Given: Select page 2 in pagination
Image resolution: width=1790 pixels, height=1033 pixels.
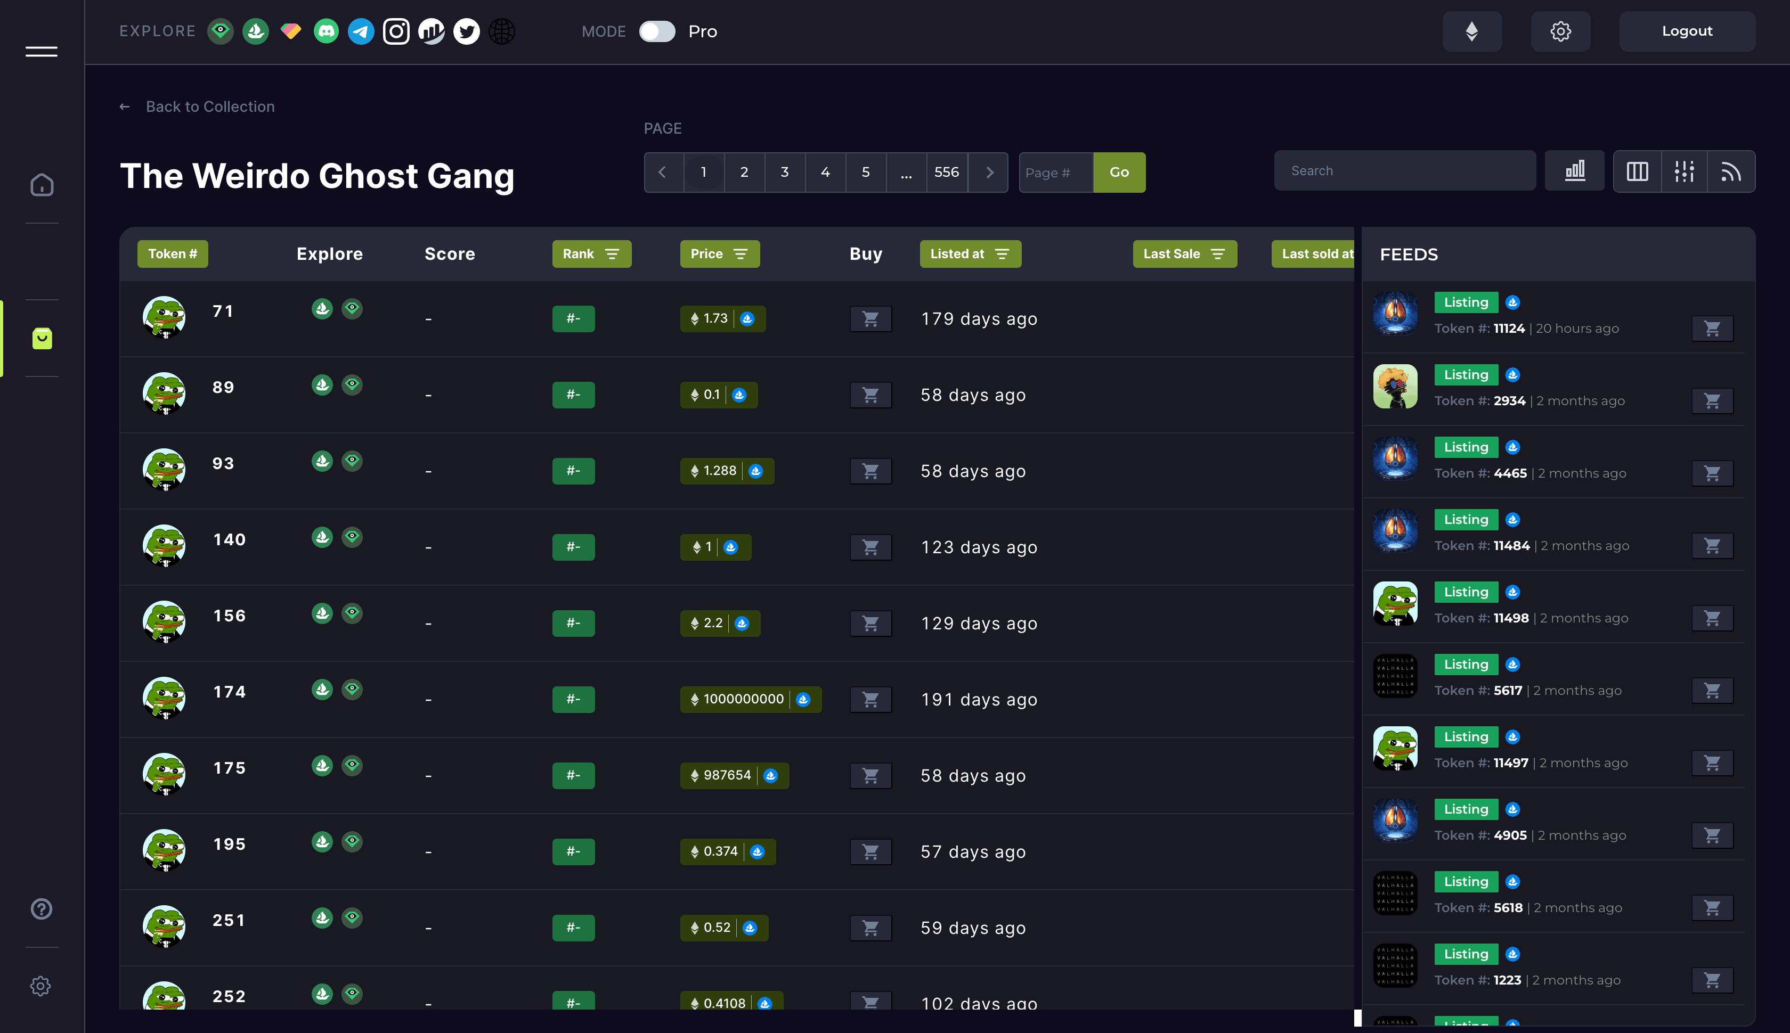Looking at the screenshot, I should [x=744, y=173].
